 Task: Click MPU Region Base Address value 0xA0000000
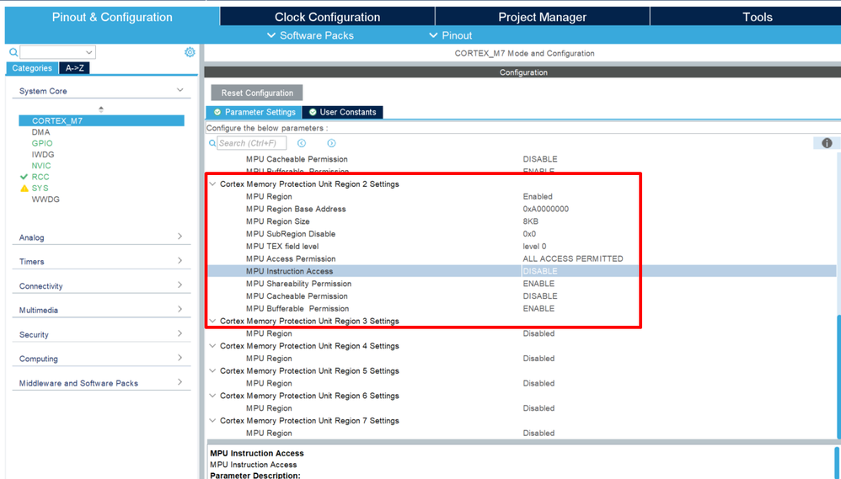[x=545, y=209]
